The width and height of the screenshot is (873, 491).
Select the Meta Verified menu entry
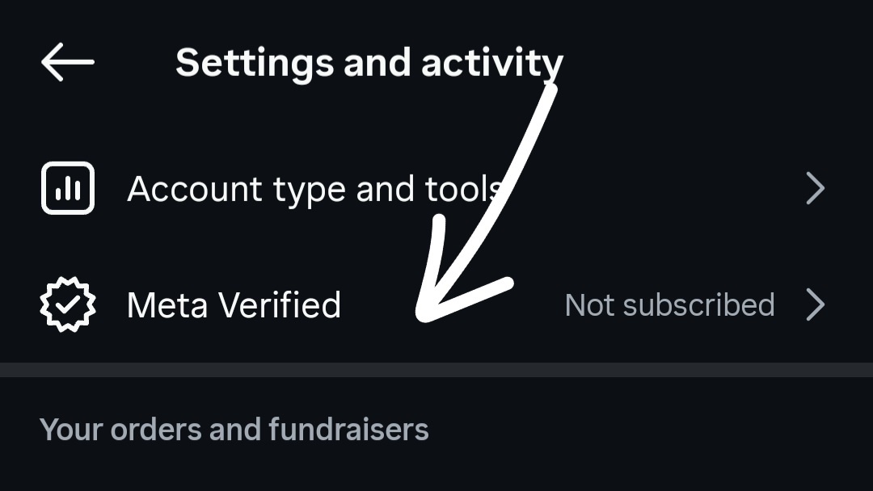(234, 304)
